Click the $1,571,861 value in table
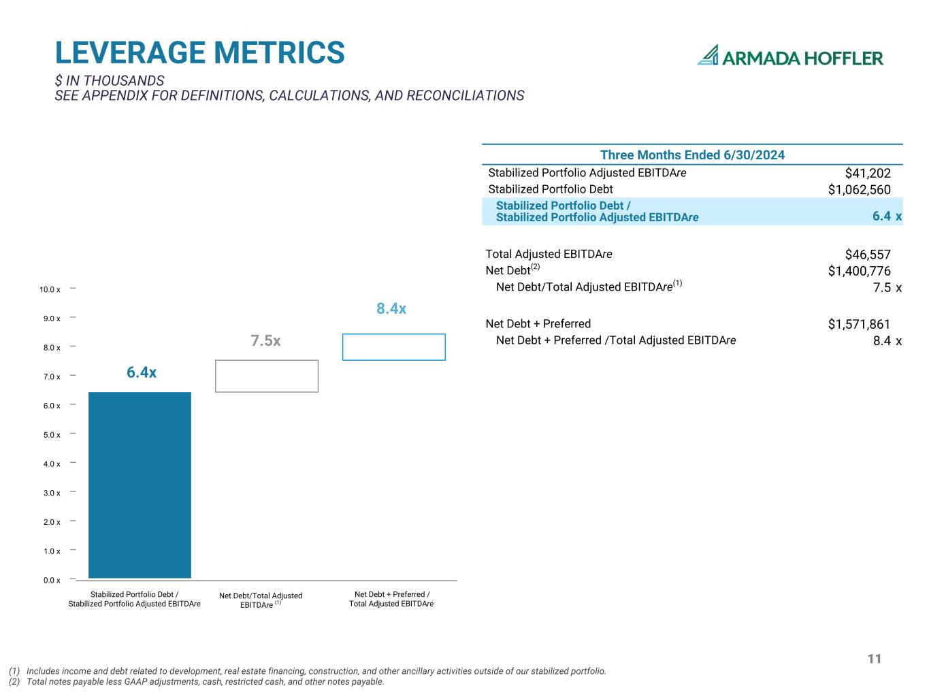The image size is (929, 697). click(x=859, y=325)
